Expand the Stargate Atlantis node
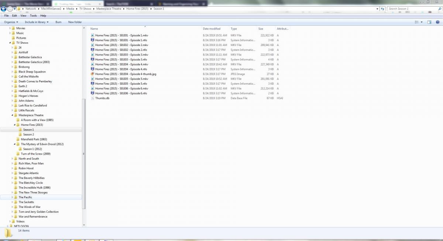 pos(13,173)
